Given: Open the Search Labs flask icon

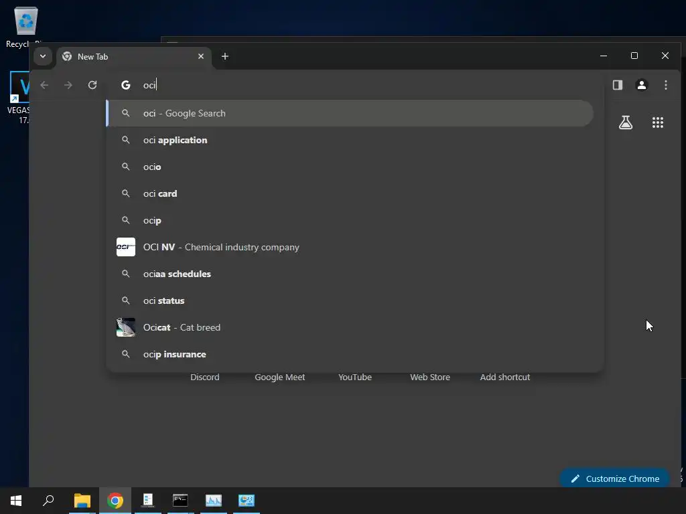Looking at the screenshot, I should (x=626, y=122).
